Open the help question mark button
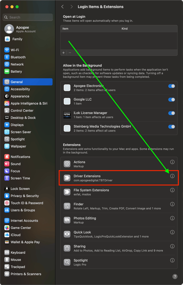This screenshot has width=183, height=285. click(175, 277)
